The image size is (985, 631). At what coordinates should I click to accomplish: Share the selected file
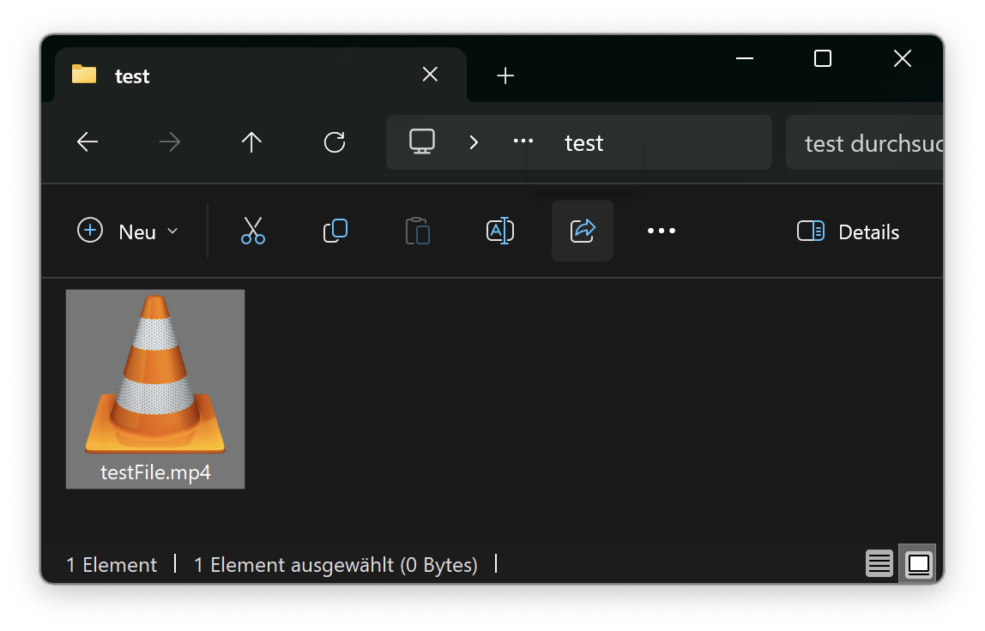point(582,231)
